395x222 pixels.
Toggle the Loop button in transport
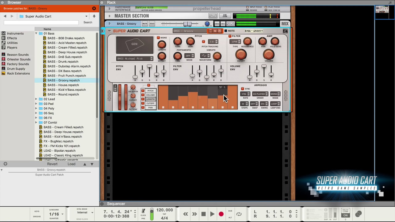(239, 214)
